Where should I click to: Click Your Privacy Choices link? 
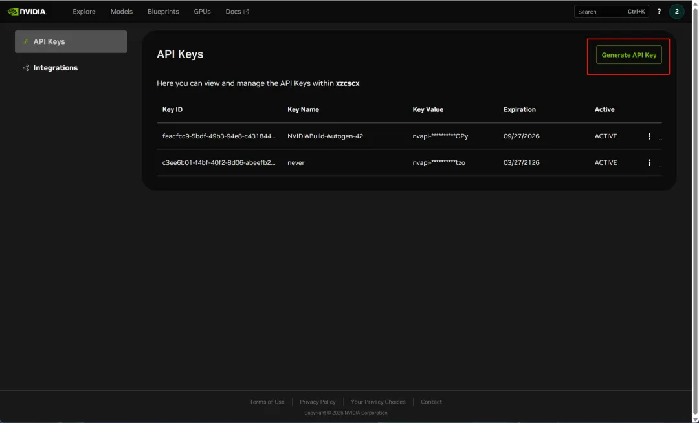click(378, 402)
